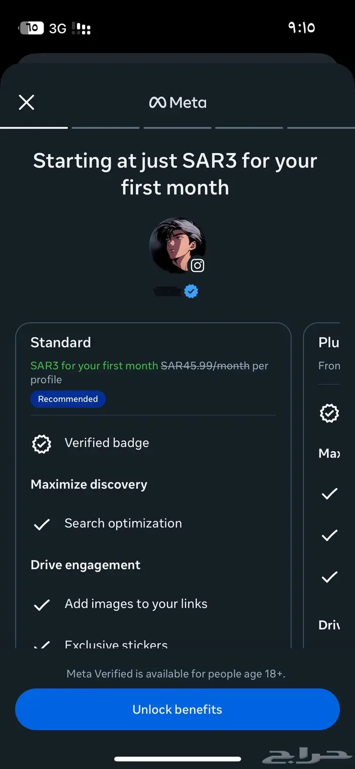Screen dimensions: 355x769
Task: Open the anime profile picture
Action: (175, 244)
